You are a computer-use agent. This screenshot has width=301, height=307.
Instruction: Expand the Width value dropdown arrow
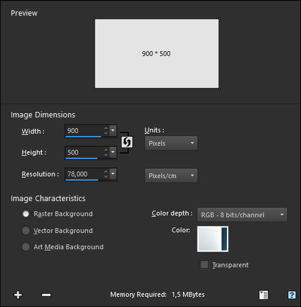(x=113, y=131)
